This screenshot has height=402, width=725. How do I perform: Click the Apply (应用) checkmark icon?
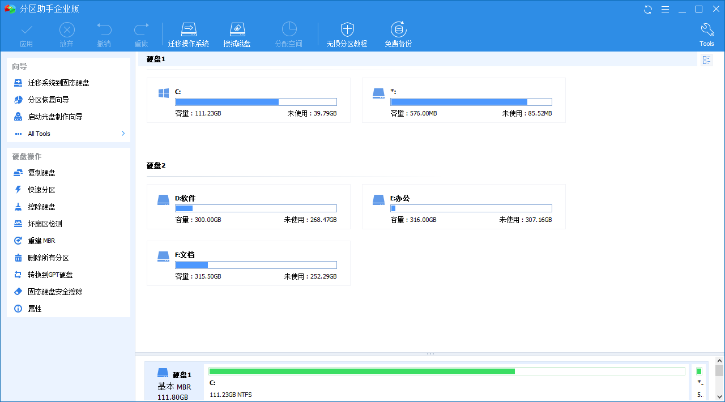click(x=26, y=29)
